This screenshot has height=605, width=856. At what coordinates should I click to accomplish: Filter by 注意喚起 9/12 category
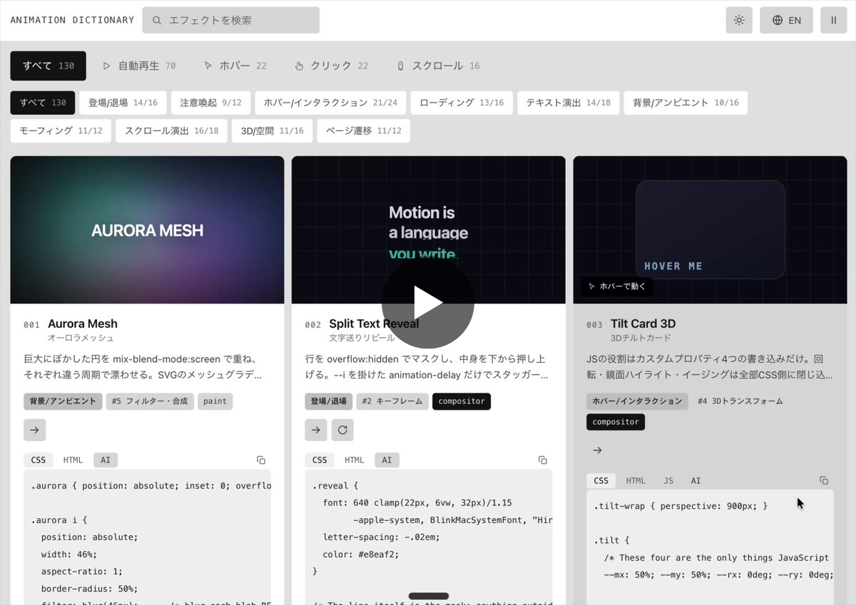210,103
